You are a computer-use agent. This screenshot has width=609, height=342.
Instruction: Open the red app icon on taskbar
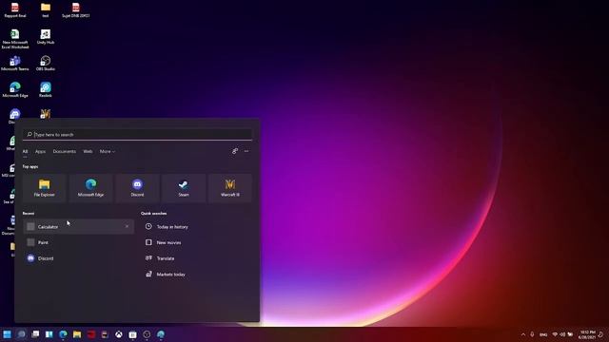pos(91,334)
